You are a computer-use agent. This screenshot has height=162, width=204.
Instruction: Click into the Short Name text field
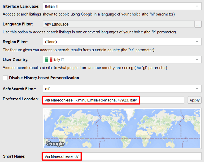122,156
